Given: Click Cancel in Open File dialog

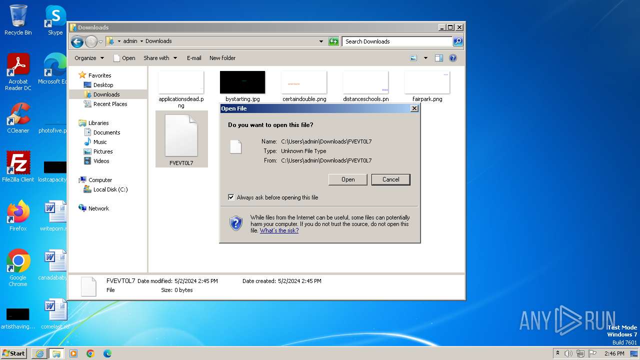Looking at the screenshot, I should click(x=391, y=179).
